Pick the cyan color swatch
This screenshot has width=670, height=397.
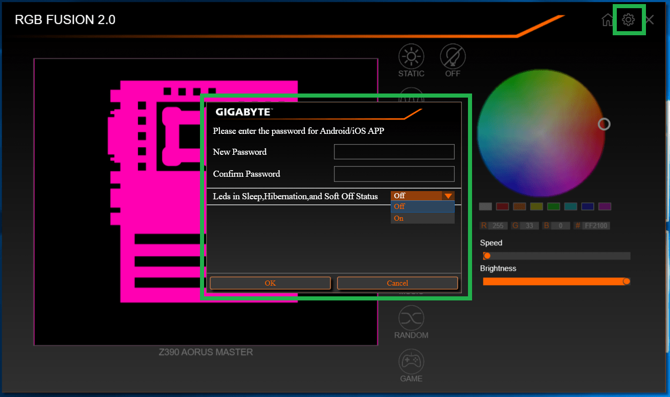coord(571,206)
